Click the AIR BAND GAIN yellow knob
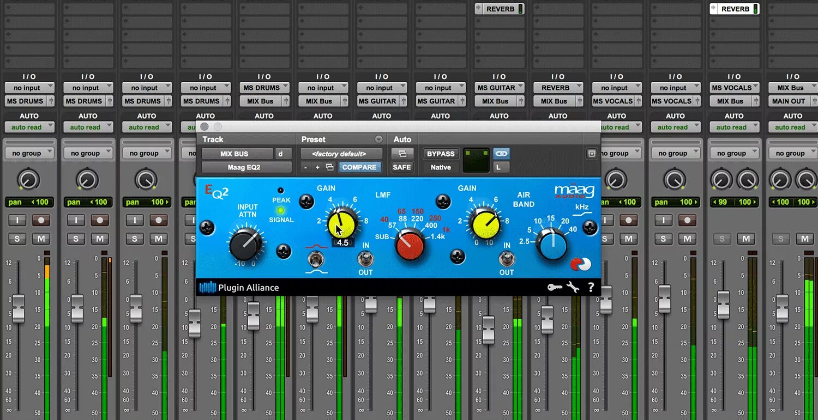This screenshot has width=818, height=420. 485,223
